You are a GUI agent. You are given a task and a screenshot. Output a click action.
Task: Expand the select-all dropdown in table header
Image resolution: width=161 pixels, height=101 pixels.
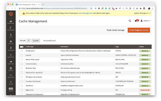point(23,47)
